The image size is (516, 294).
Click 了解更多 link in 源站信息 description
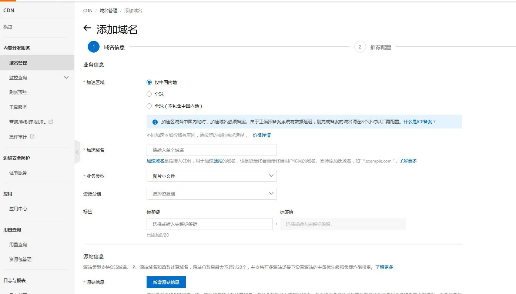coord(384,267)
